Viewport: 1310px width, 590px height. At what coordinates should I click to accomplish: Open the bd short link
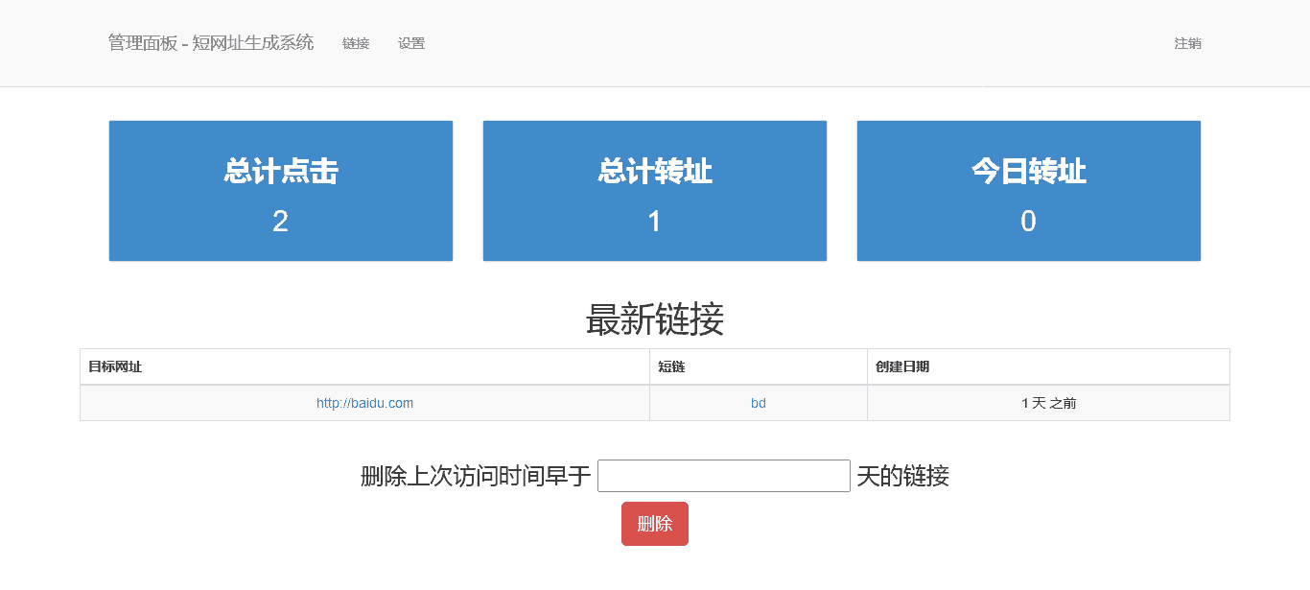(x=759, y=403)
